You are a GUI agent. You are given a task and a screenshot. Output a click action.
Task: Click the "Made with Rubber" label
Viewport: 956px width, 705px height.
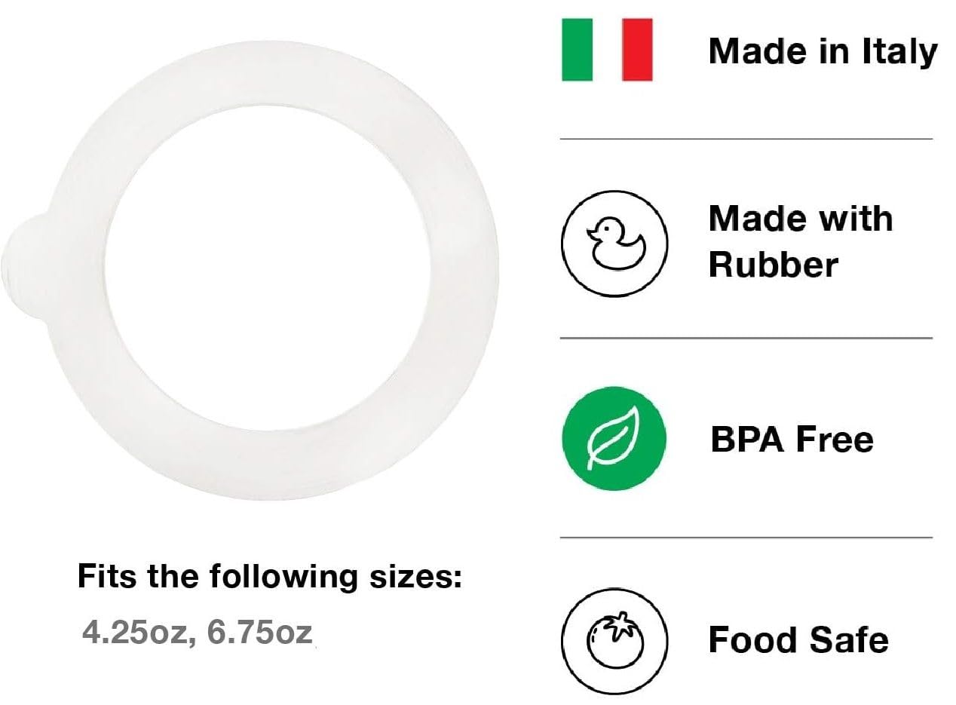[x=800, y=242]
